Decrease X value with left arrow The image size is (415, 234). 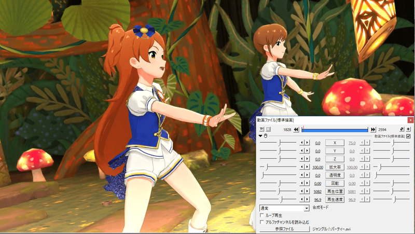click(301, 143)
